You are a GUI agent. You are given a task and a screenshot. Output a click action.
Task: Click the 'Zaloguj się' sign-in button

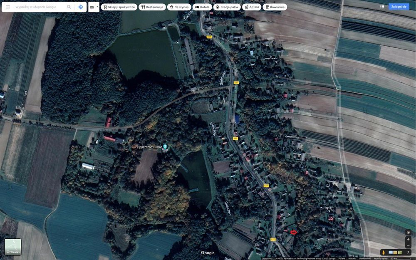(399, 7)
